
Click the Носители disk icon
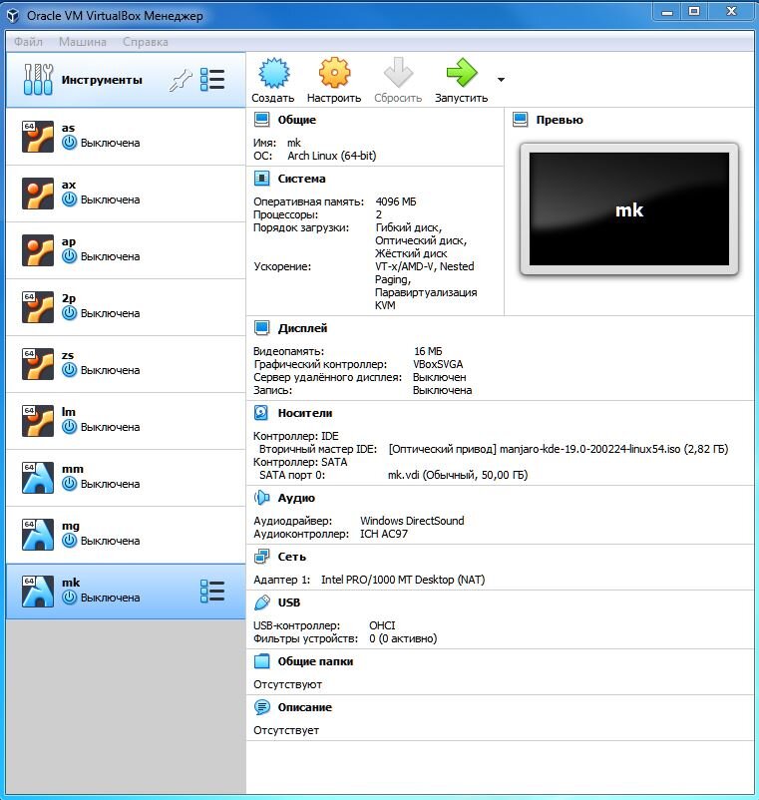(261, 413)
